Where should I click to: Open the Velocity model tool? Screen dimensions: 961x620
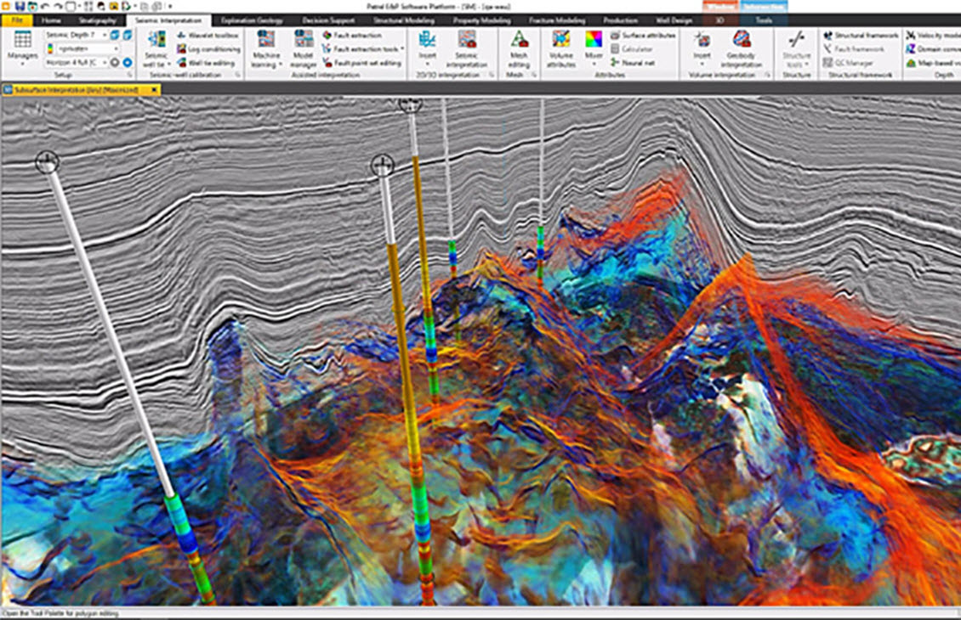point(933,36)
